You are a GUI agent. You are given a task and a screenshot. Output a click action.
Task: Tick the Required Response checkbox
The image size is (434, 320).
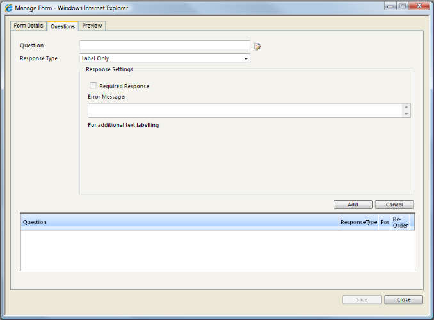pyautogui.click(x=93, y=85)
